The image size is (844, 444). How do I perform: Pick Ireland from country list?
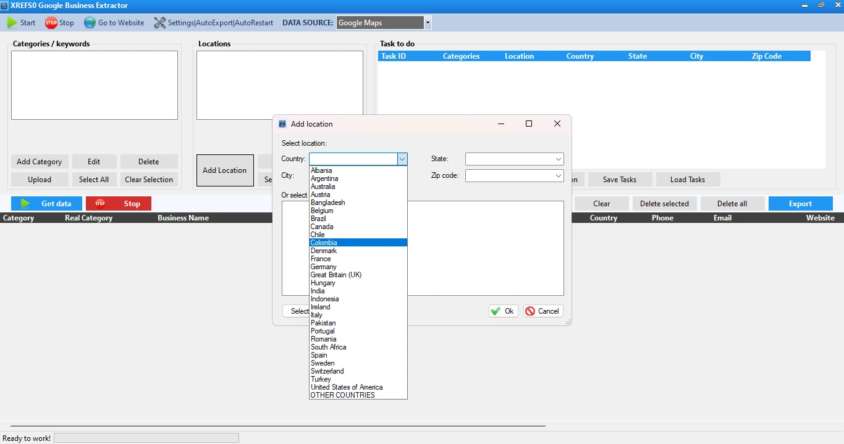358,307
